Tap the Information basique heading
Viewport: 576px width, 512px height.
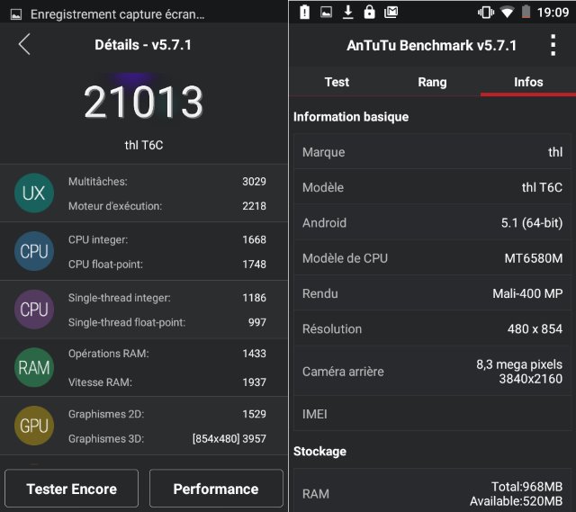[x=351, y=117]
